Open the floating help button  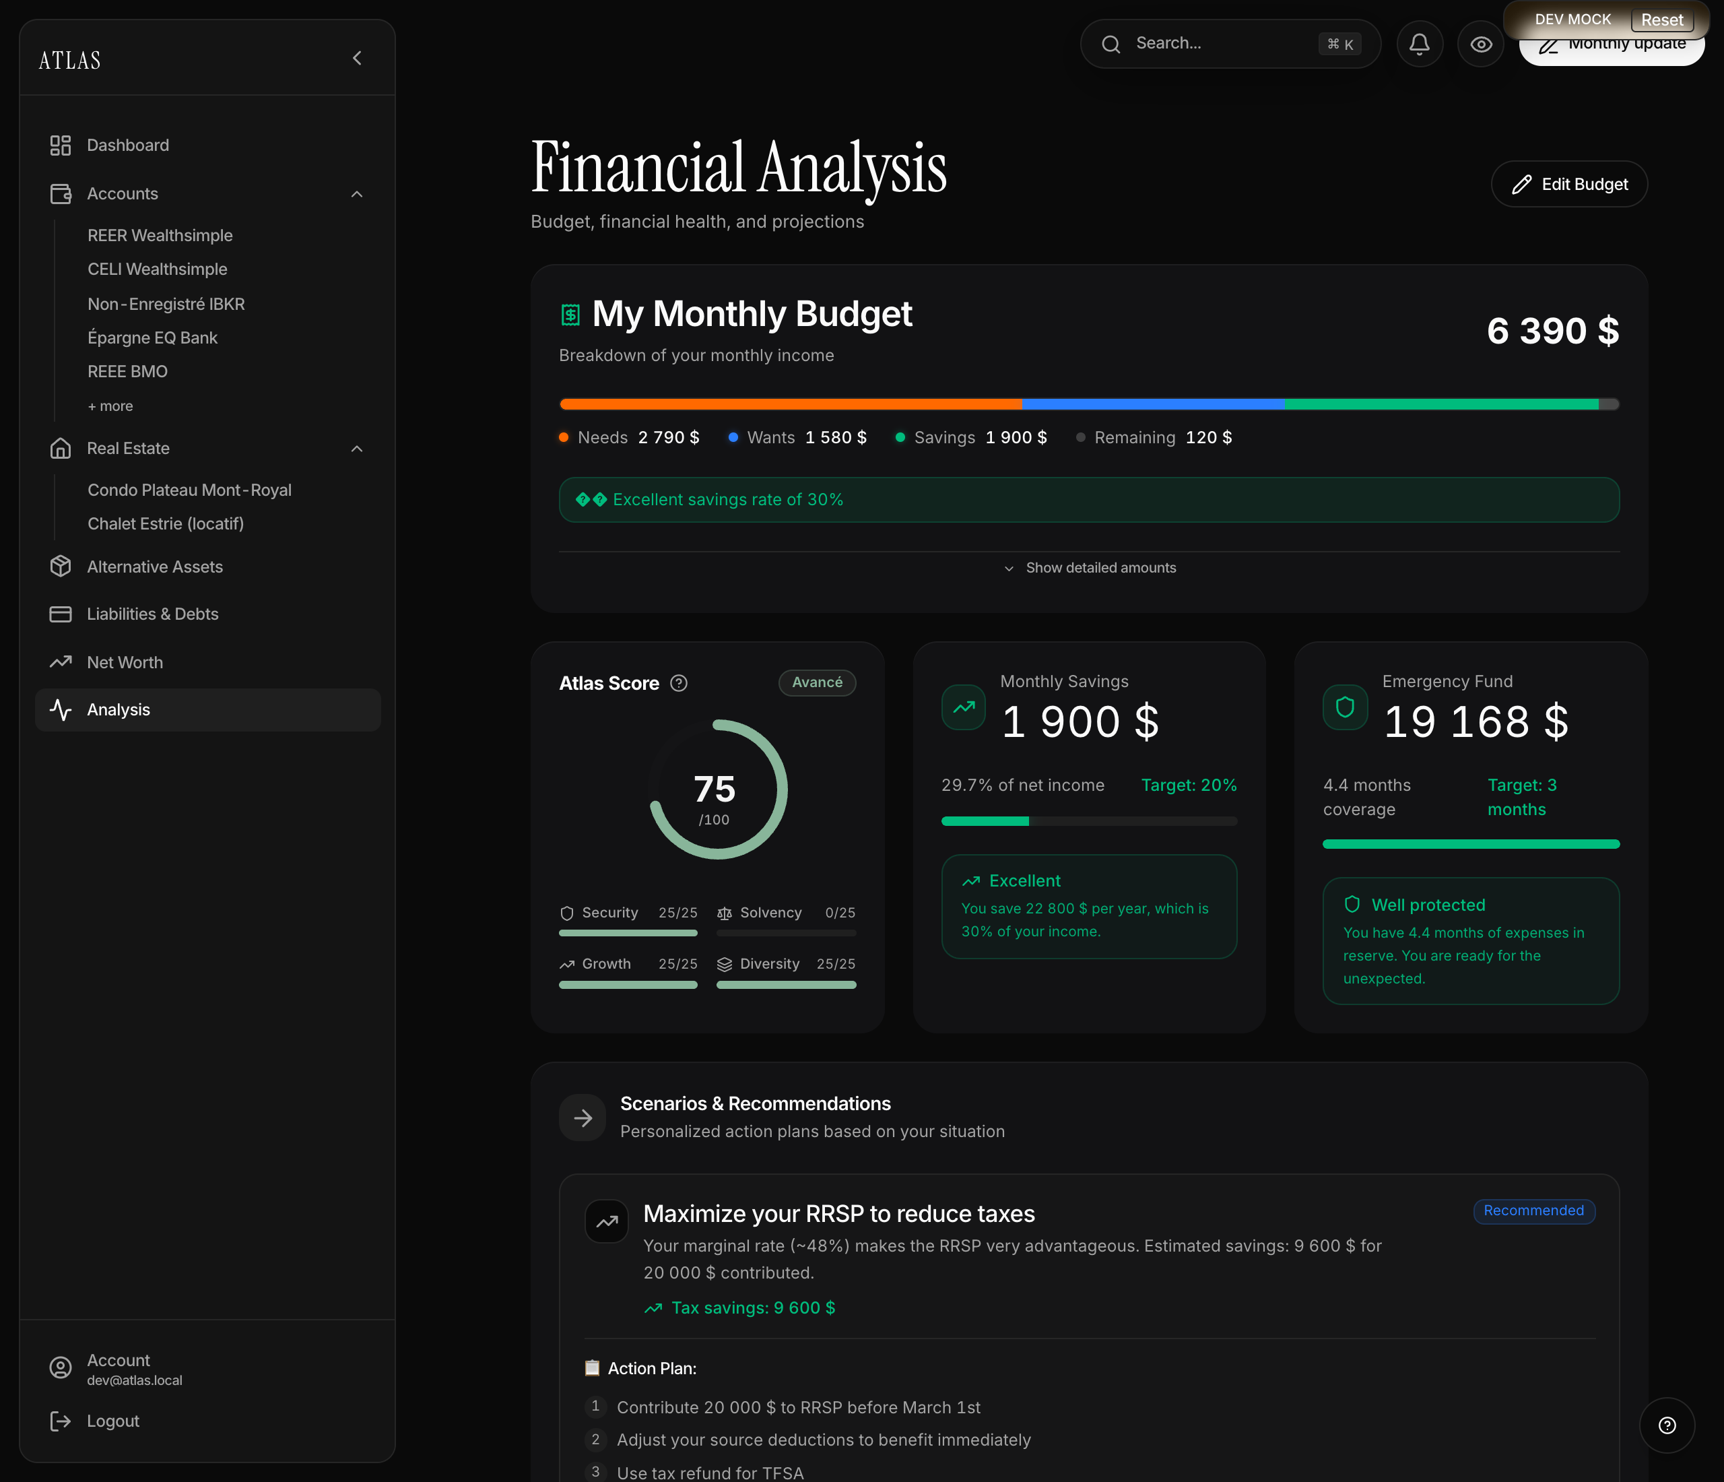point(1667,1425)
